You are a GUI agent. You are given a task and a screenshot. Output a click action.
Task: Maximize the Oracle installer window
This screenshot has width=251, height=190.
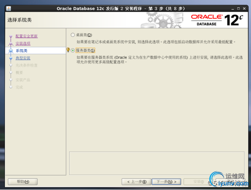pyautogui.click(x=238, y=8)
